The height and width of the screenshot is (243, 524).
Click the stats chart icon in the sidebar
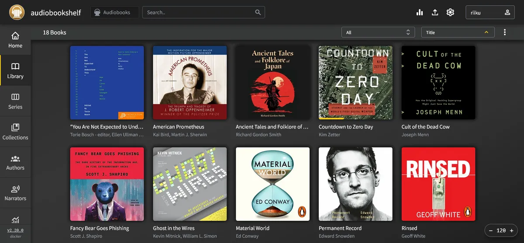click(x=15, y=220)
